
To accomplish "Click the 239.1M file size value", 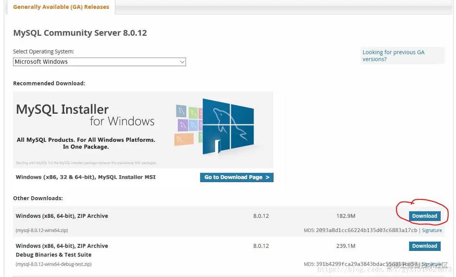I will click(346, 246).
